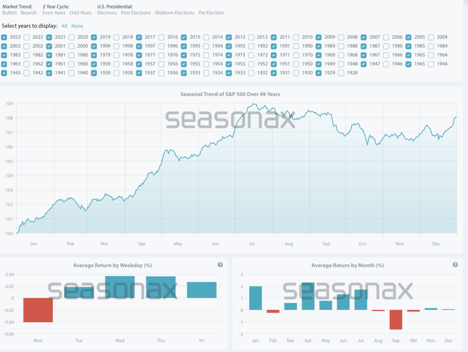The width and height of the screenshot is (468, 352).
Task: Click the red Monday bar in weekday chart
Action: 38,310
